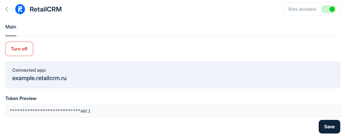Click the Token Preview field label
The image size is (345, 139).
21,98
